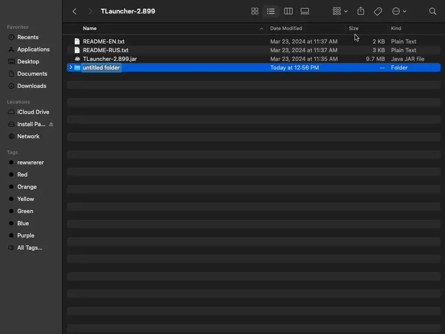Viewport: 445px width, 334px height.
Task: Open Recents in sidebar
Action: coord(28,37)
